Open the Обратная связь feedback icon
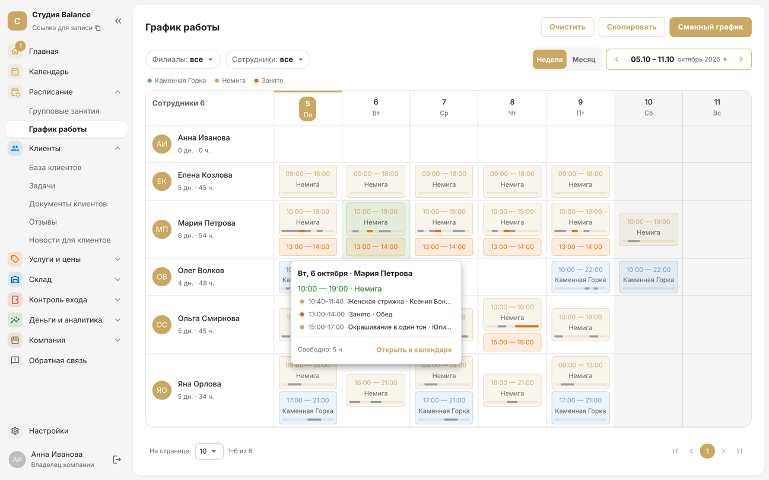The width and height of the screenshot is (769, 480). point(15,360)
